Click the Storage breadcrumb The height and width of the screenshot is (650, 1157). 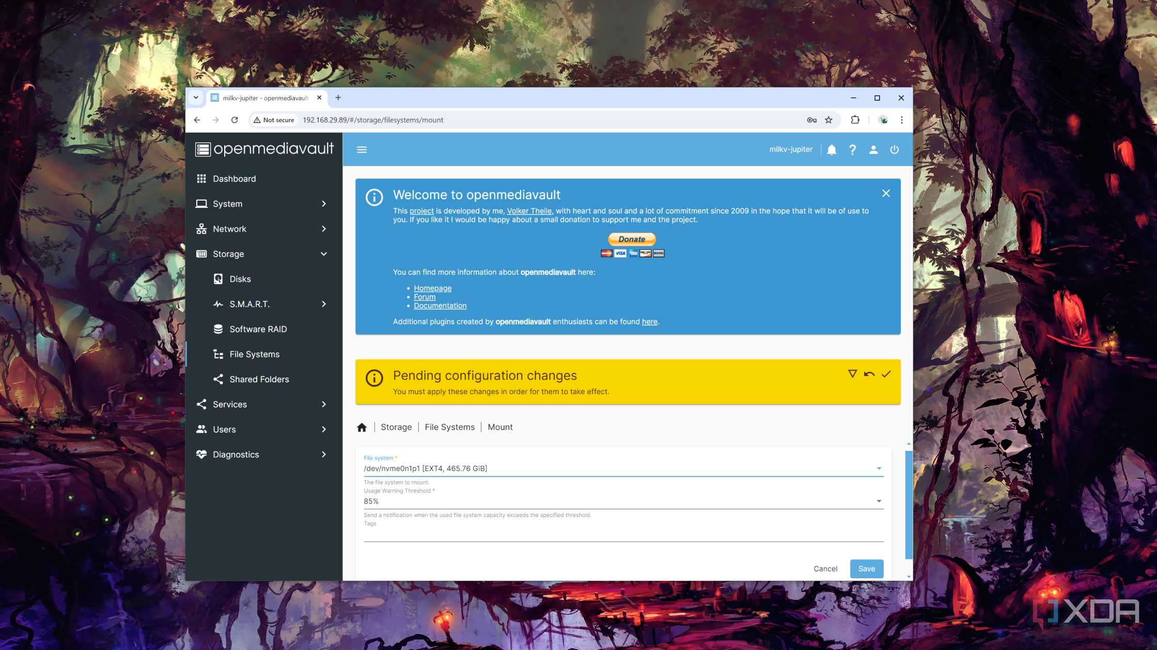tap(396, 427)
